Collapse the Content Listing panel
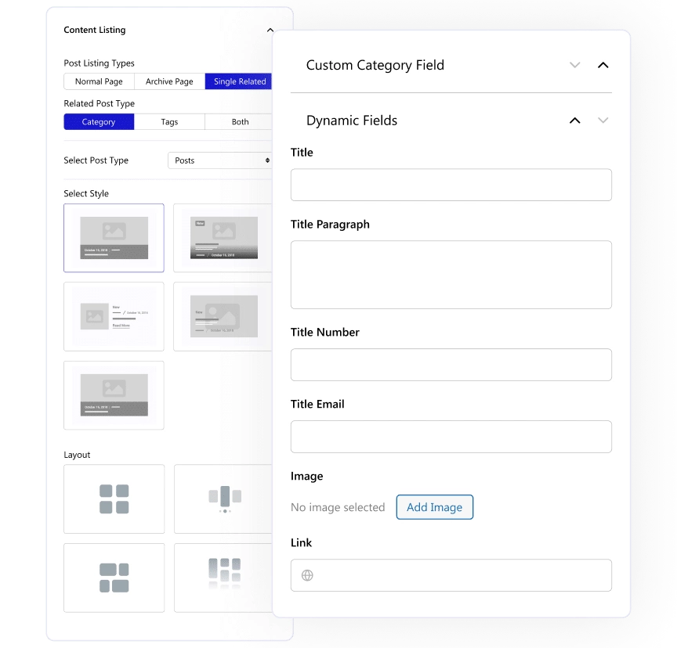The width and height of the screenshot is (677, 648). [x=270, y=30]
